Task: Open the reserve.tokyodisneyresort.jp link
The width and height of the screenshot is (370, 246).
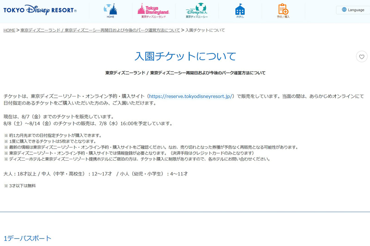Action: click(191, 96)
